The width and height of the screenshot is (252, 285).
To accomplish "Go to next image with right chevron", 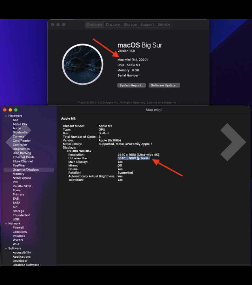I will point(233,142).
